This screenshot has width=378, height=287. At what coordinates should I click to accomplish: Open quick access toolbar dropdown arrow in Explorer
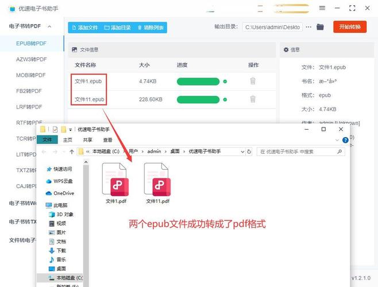point(71,130)
